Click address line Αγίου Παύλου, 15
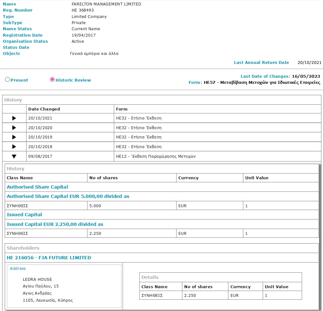 tap(41, 286)
